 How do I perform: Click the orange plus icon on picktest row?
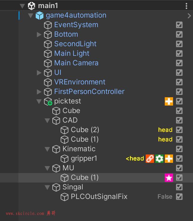[x=169, y=101]
